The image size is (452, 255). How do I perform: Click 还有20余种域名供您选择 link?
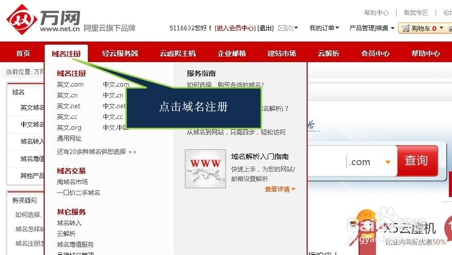click(x=96, y=152)
